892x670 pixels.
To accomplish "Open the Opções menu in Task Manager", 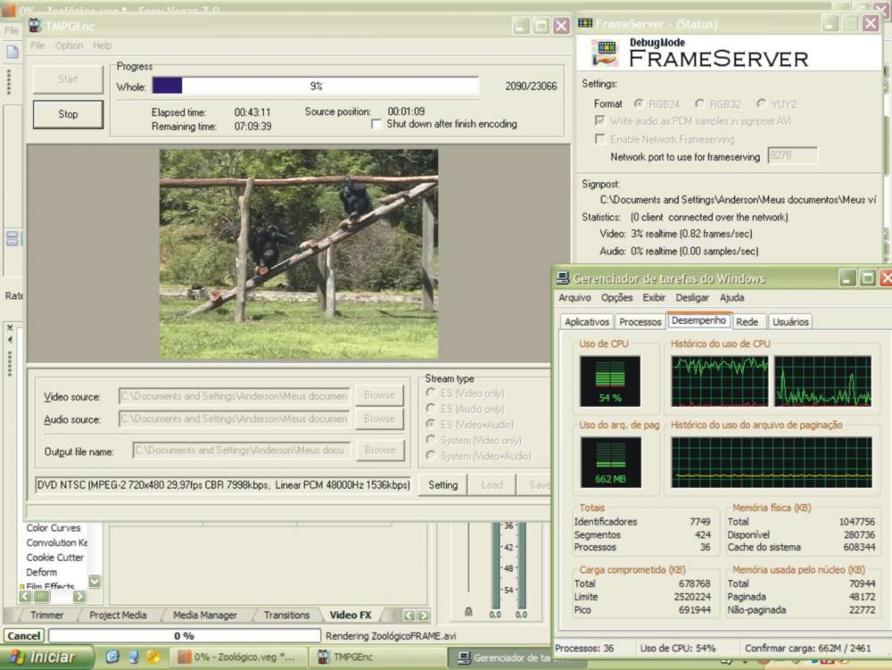I will pyautogui.click(x=616, y=298).
